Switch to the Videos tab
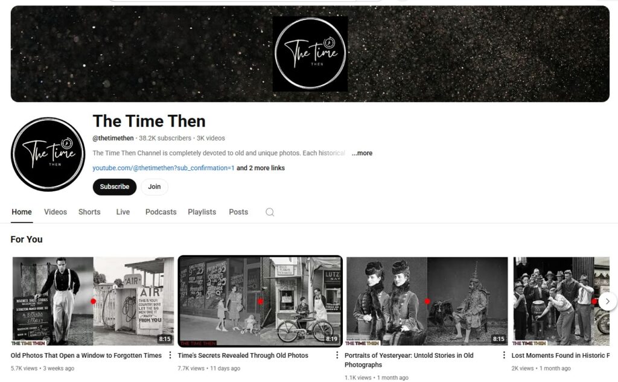 [56, 212]
